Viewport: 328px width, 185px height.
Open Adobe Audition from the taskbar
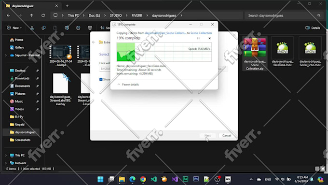186,179
